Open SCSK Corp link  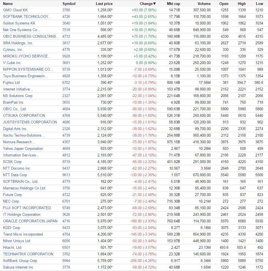click(x=12, y=162)
